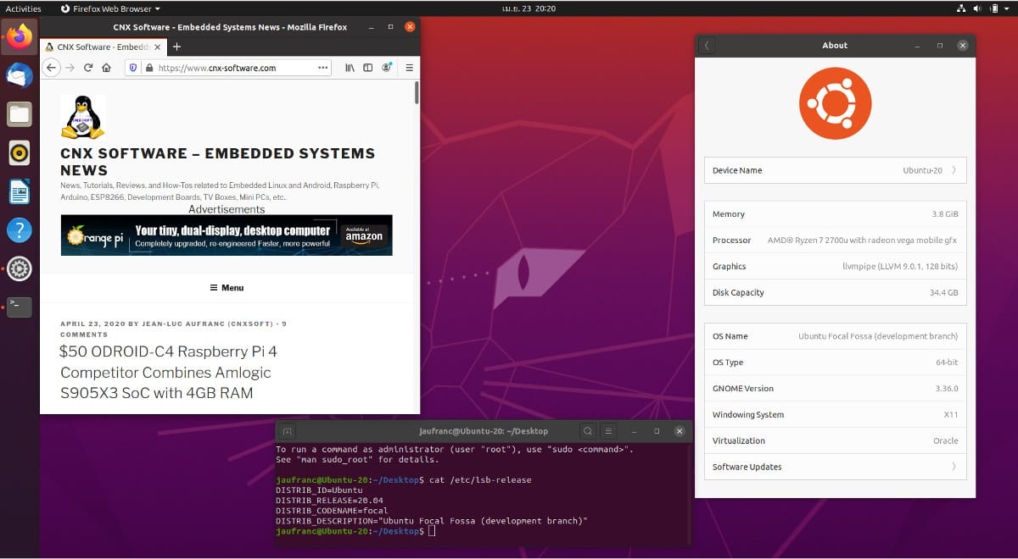1018x559 pixels.
Task: Click the OS Type 64-bit row
Action: 836,363
